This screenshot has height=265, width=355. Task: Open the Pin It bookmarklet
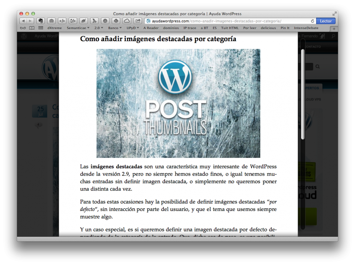pyautogui.click(x=285, y=28)
